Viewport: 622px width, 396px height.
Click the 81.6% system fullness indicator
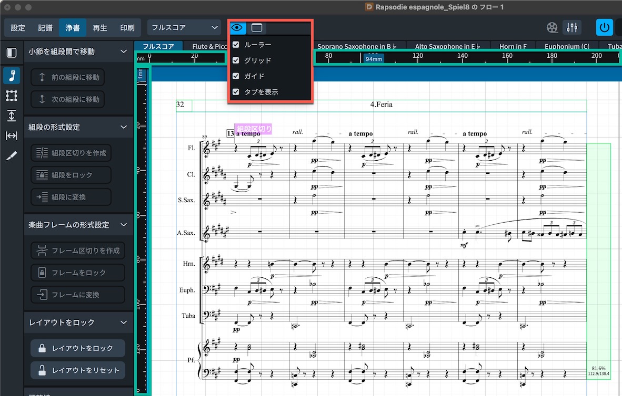tap(599, 368)
